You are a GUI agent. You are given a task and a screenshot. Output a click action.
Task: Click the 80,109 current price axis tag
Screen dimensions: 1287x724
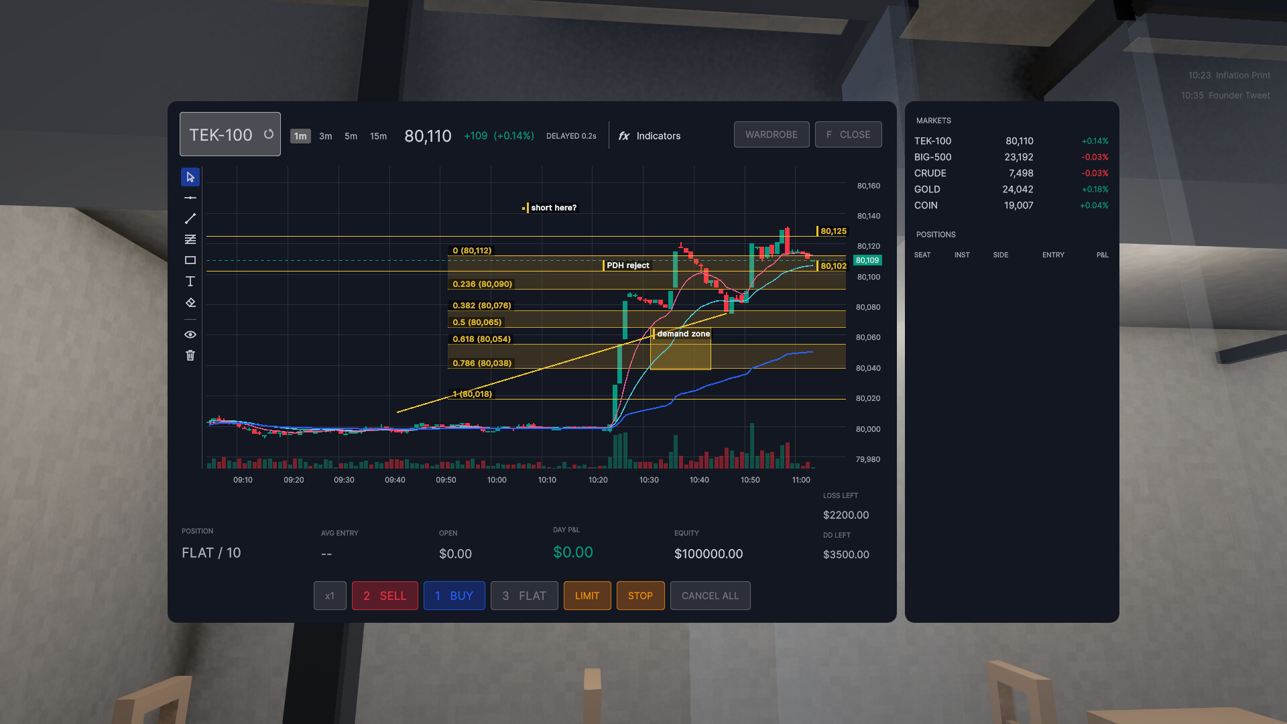click(x=867, y=260)
